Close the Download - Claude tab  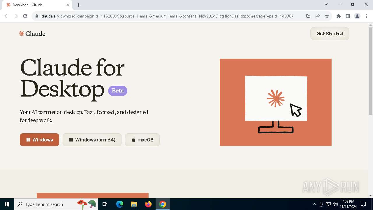coord(68,5)
